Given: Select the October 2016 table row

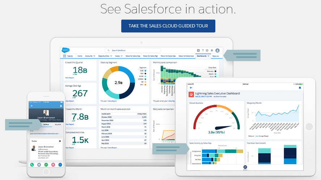Looking at the screenshot, I should (124, 117).
